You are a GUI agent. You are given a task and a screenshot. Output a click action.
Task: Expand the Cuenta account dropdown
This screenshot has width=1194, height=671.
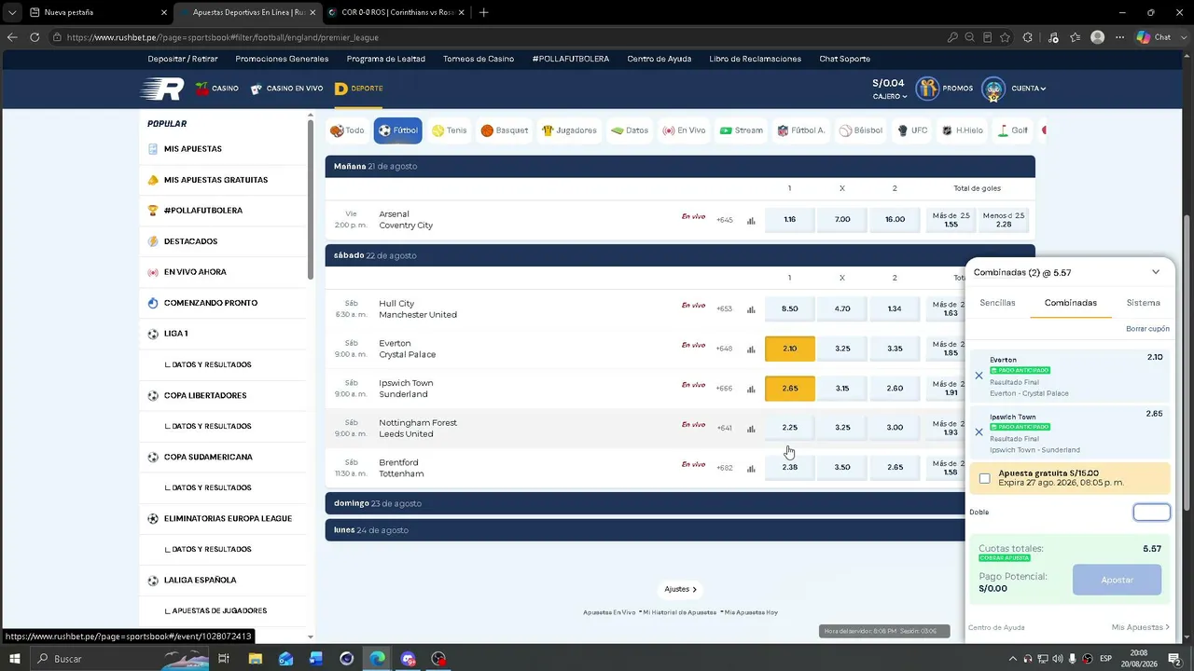coord(1029,89)
